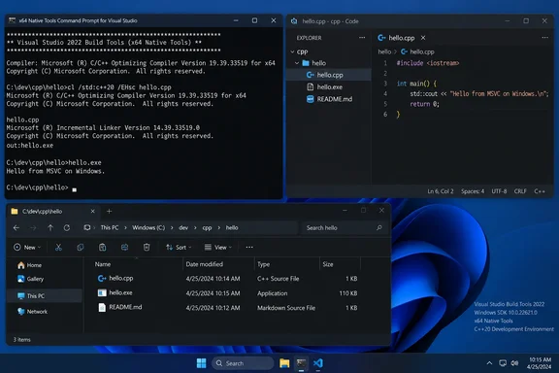Select the README.md row in File Explorer

[227, 307]
